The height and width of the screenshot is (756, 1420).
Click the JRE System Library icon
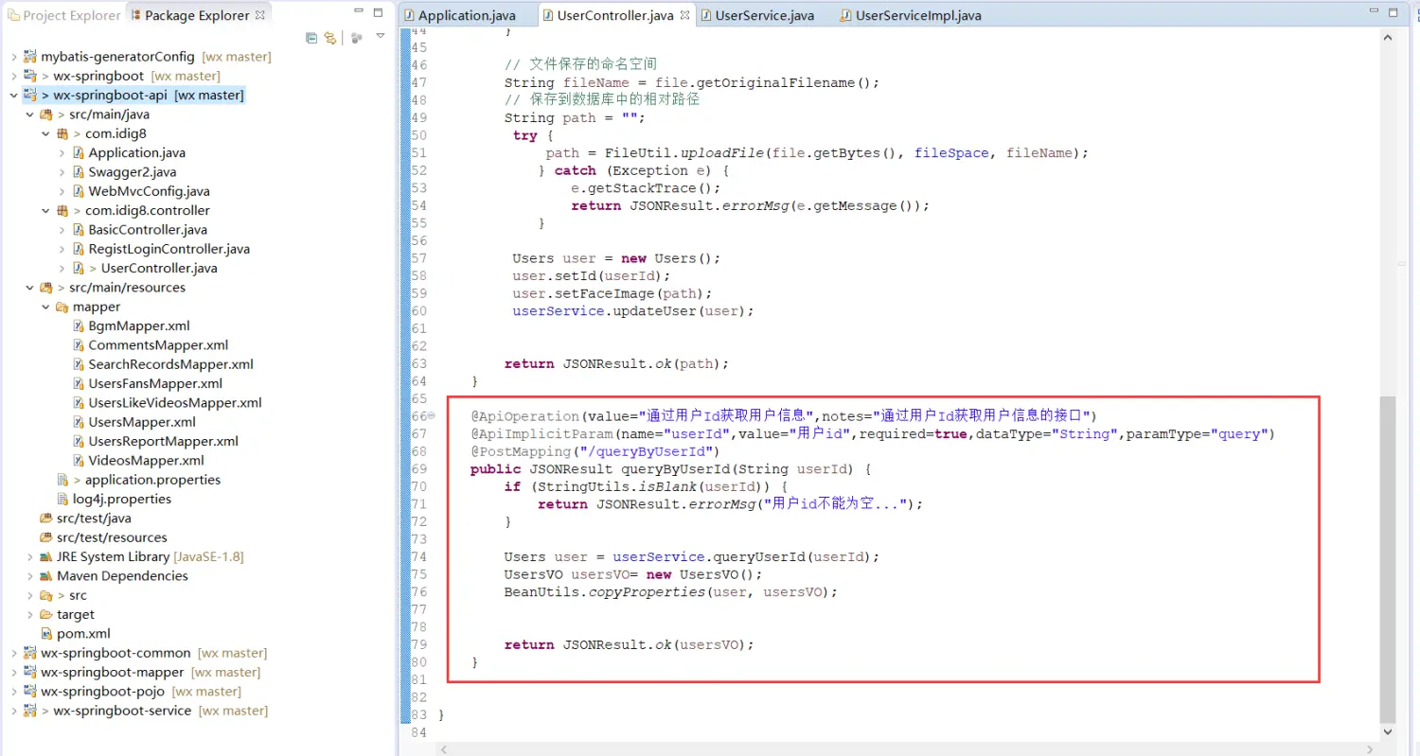pyautogui.click(x=45, y=556)
